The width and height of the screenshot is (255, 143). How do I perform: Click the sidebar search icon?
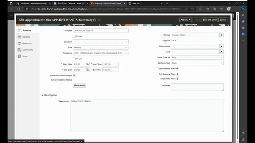click(243, 15)
